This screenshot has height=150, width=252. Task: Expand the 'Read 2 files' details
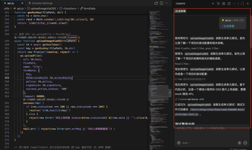(183, 64)
